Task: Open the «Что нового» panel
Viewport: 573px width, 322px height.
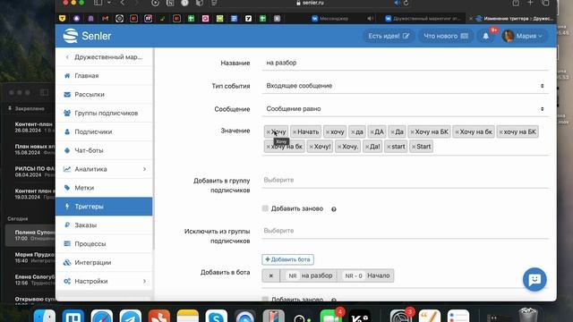Action: 446,36
